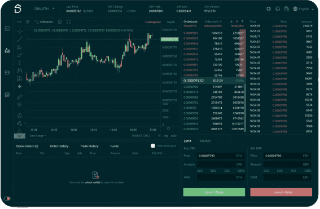Click the Buy DRK amount field

pos(221,164)
